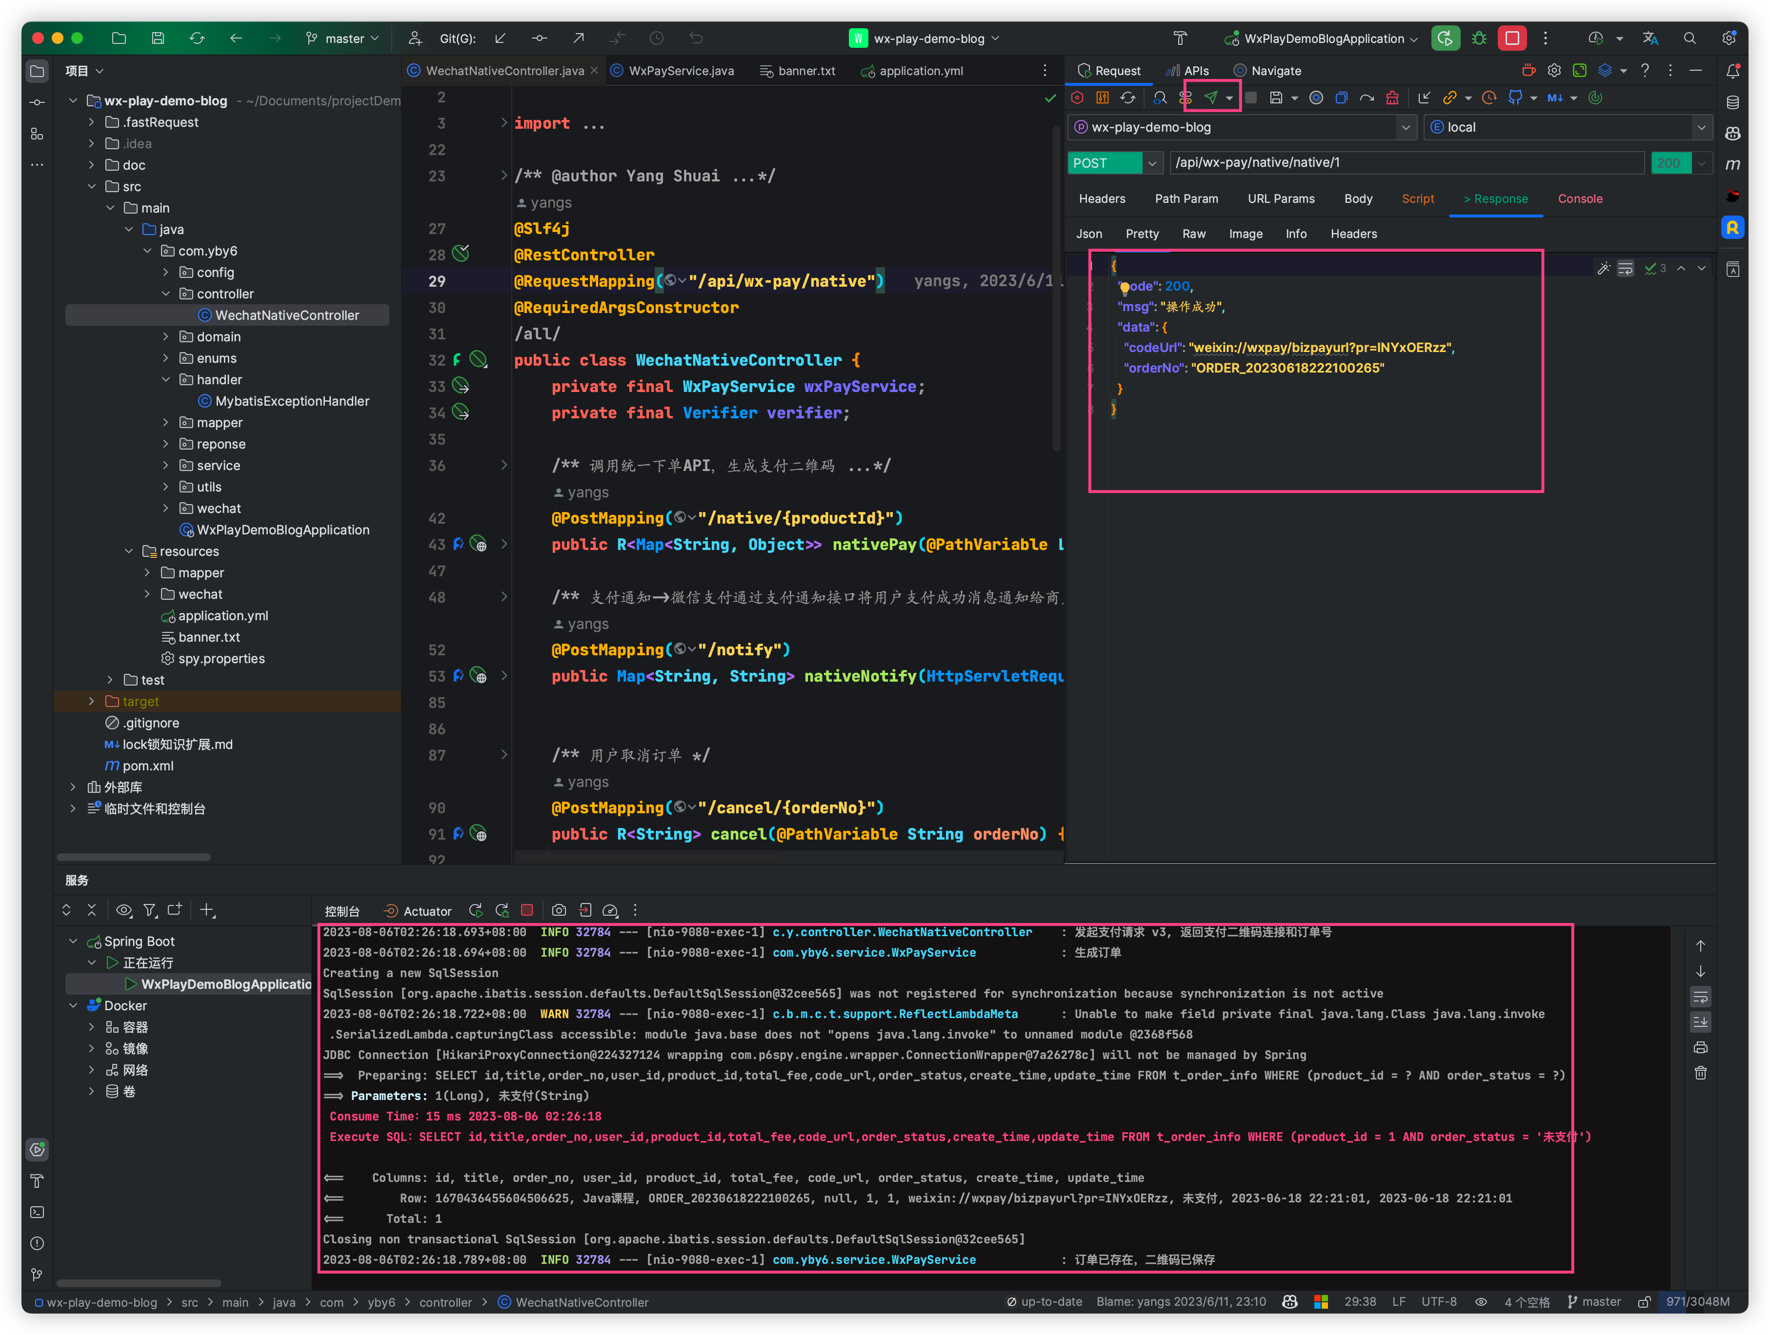Open the Console tab in request panel

tap(1580, 198)
